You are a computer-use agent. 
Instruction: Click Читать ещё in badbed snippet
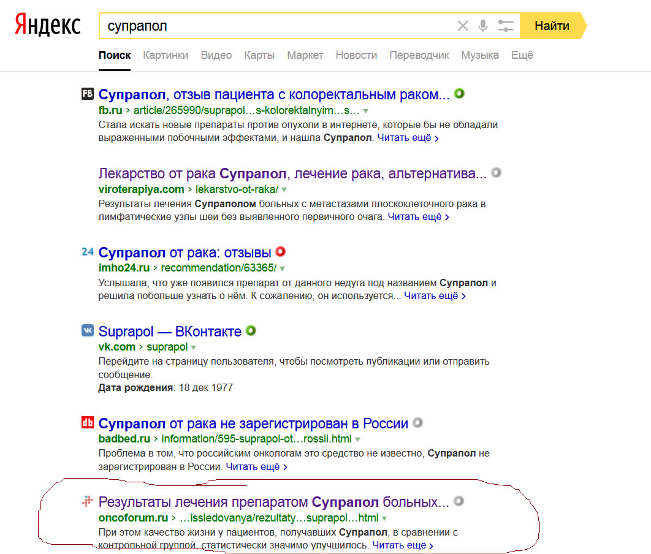[x=257, y=467]
